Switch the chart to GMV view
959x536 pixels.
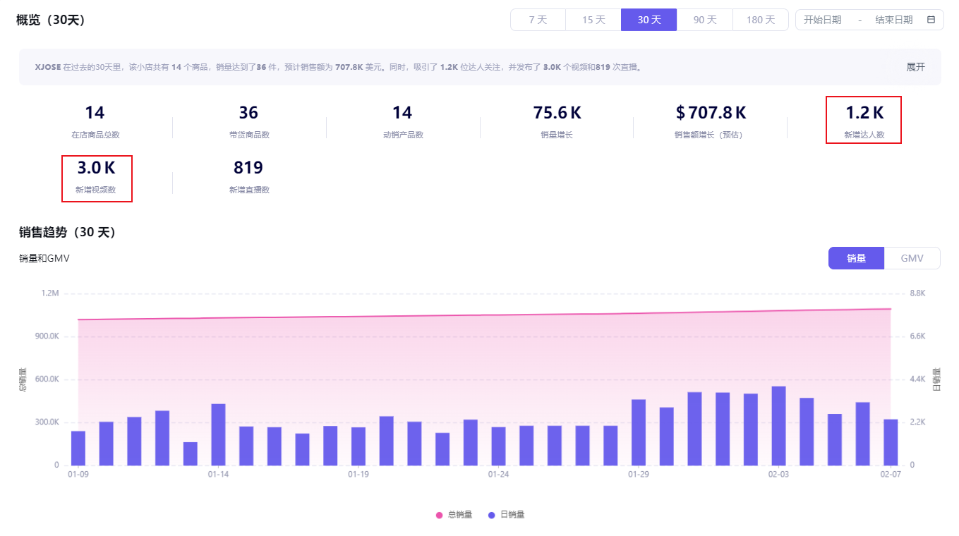(x=912, y=258)
